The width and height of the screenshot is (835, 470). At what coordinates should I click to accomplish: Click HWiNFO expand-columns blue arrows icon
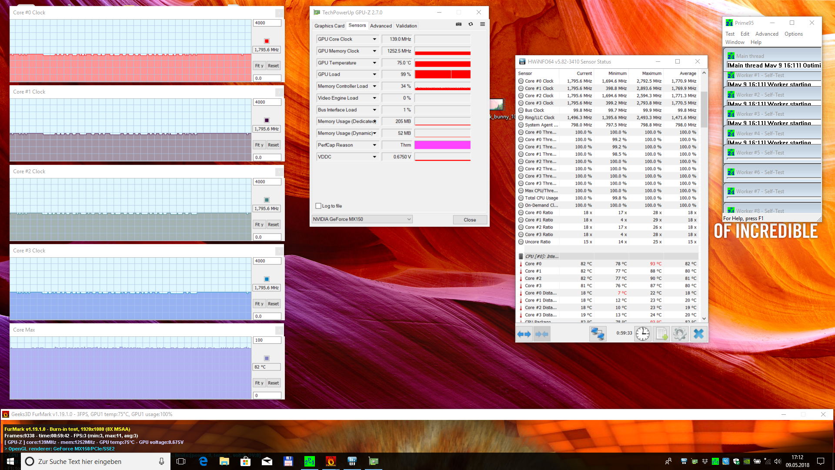click(x=524, y=334)
